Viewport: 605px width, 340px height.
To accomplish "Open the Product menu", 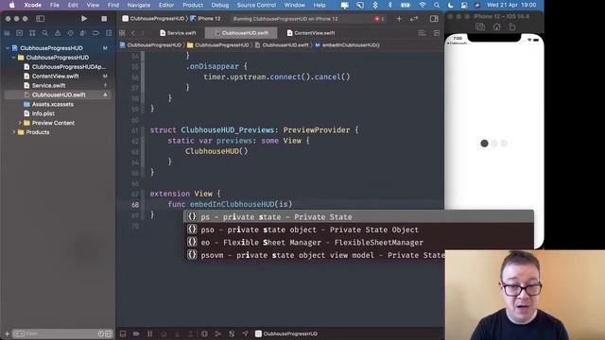I will pyautogui.click(x=193, y=5).
